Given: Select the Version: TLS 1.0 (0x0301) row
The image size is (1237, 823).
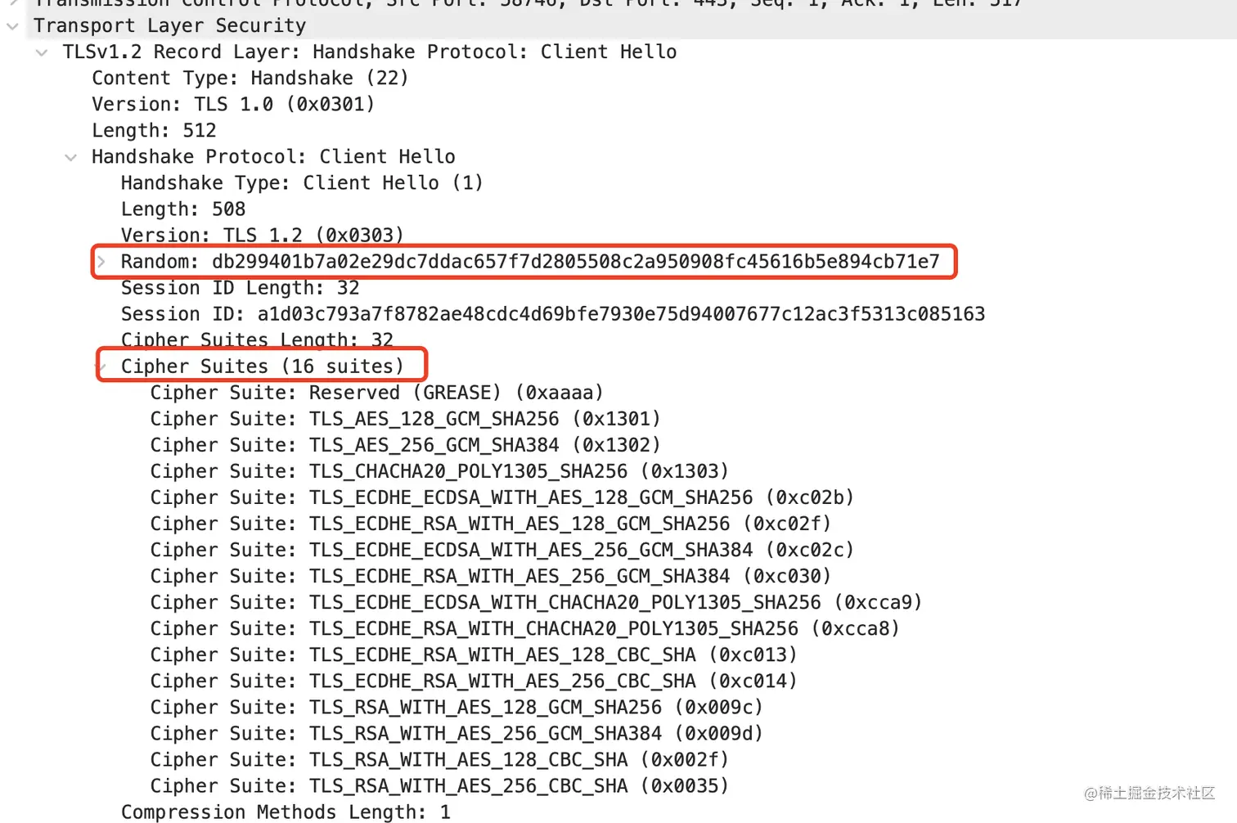Looking at the screenshot, I should 233,105.
